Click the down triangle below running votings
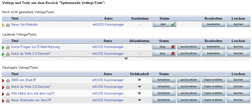This screenshot has height=104, width=252. 126,59
